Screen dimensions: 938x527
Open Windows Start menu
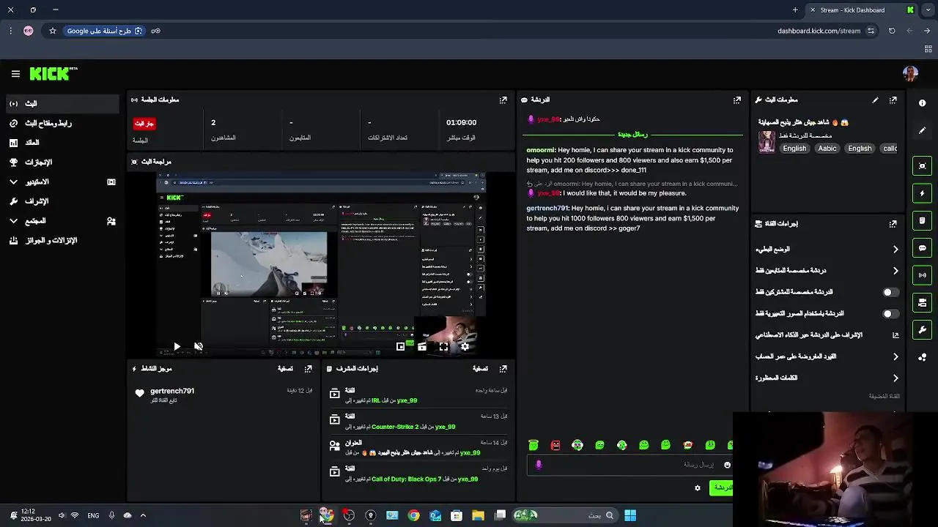(x=630, y=515)
